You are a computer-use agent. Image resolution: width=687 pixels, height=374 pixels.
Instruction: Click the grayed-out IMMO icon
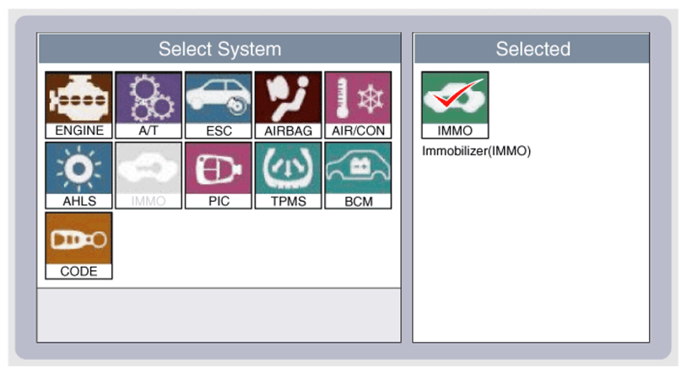pos(149,175)
